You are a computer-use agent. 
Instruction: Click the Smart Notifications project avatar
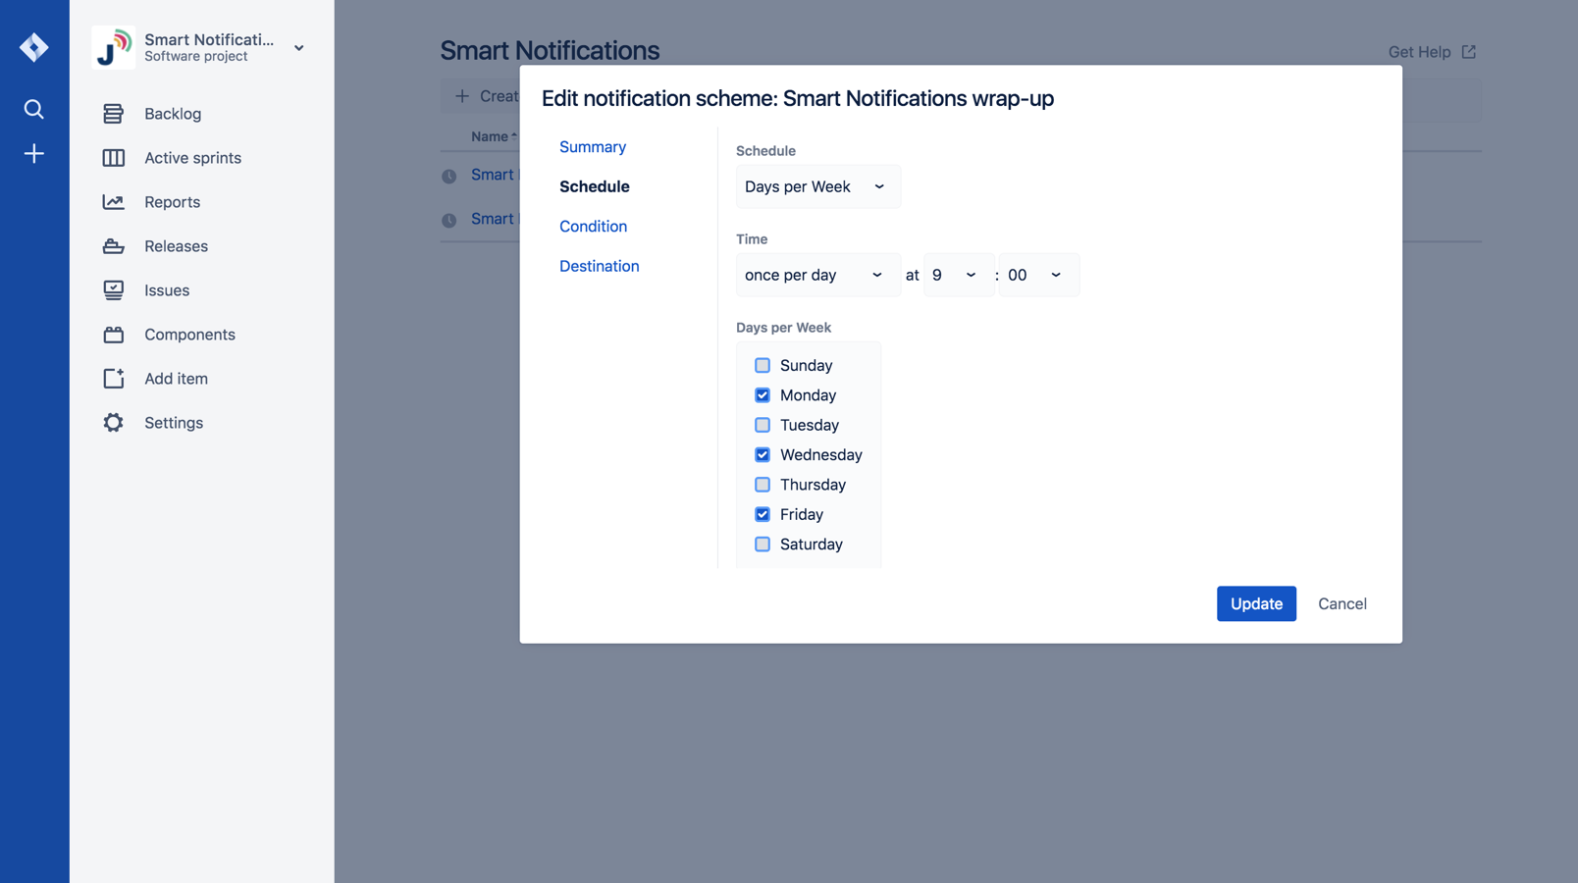(113, 47)
